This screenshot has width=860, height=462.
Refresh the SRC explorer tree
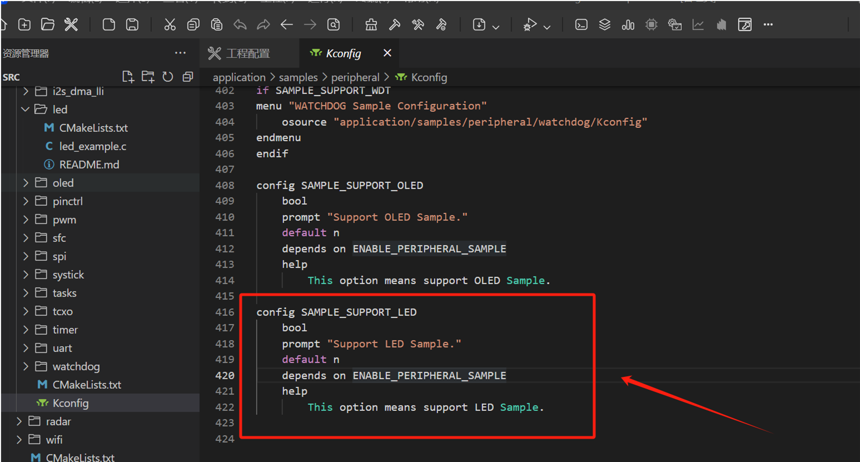click(168, 77)
